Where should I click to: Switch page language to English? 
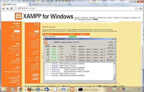click(77, 18)
